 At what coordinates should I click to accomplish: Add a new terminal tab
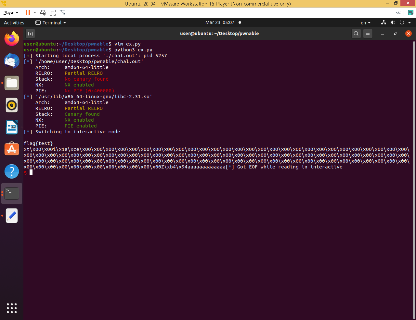[30, 33]
